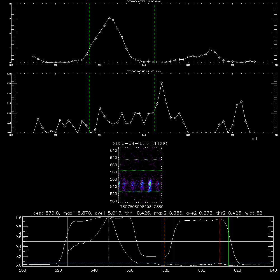Click the '640' x-axis label of bottom plot
Viewport: 280px width, 280px height.
coord(273,270)
